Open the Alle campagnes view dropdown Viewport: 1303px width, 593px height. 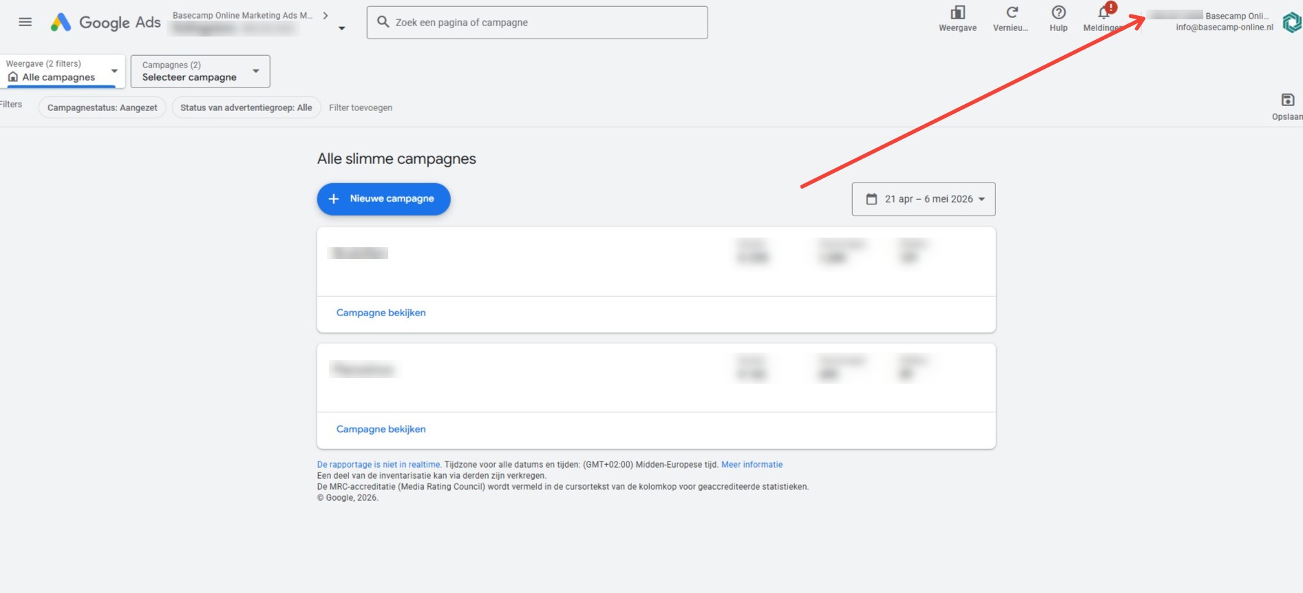[63, 71]
